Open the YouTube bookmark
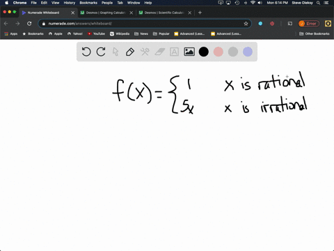This screenshot has height=251, width=334. tap(96, 33)
